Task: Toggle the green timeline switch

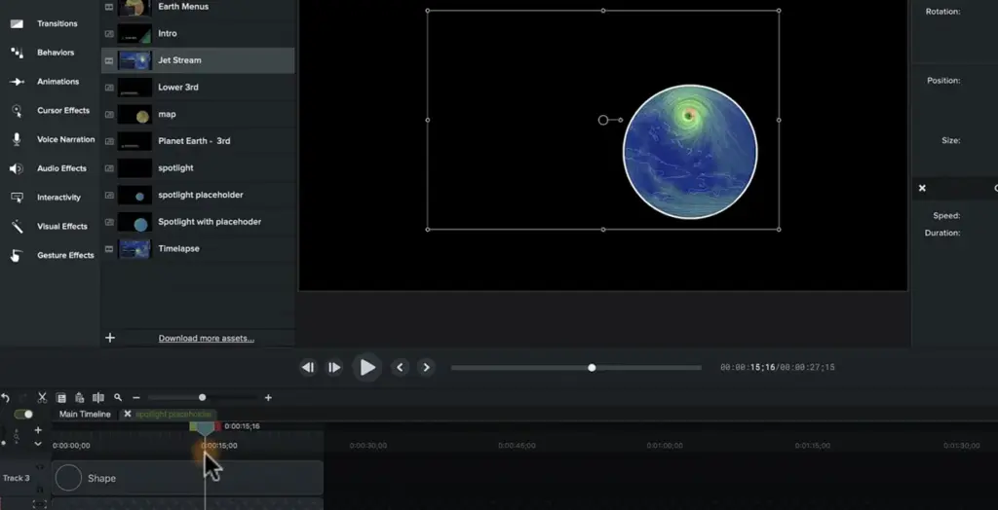Action: pyautogui.click(x=23, y=415)
